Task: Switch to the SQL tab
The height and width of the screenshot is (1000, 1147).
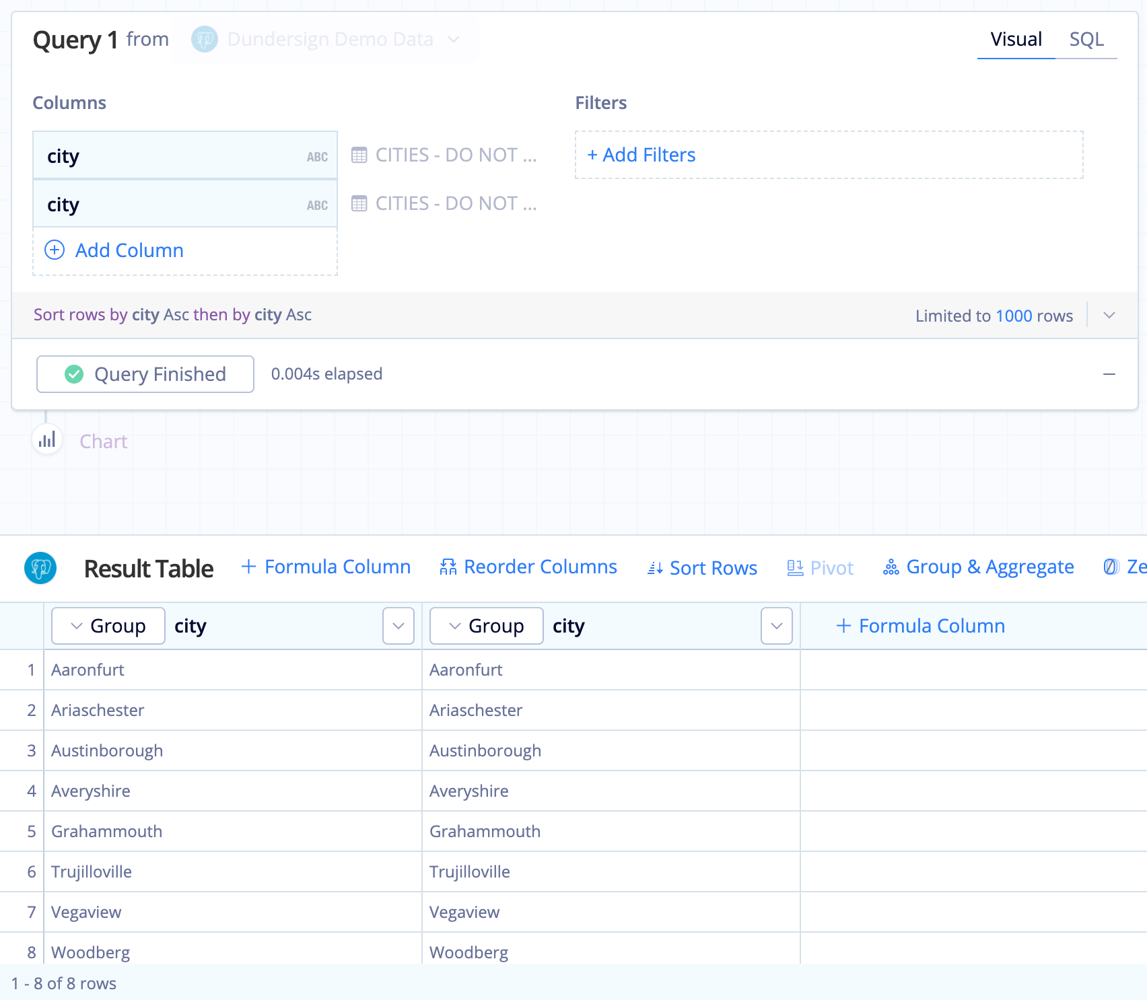Action: [x=1086, y=39]
